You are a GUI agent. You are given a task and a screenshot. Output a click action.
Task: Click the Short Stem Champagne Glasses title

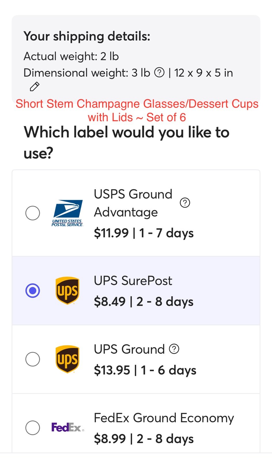pyautogui.click(x=137, y=110)
